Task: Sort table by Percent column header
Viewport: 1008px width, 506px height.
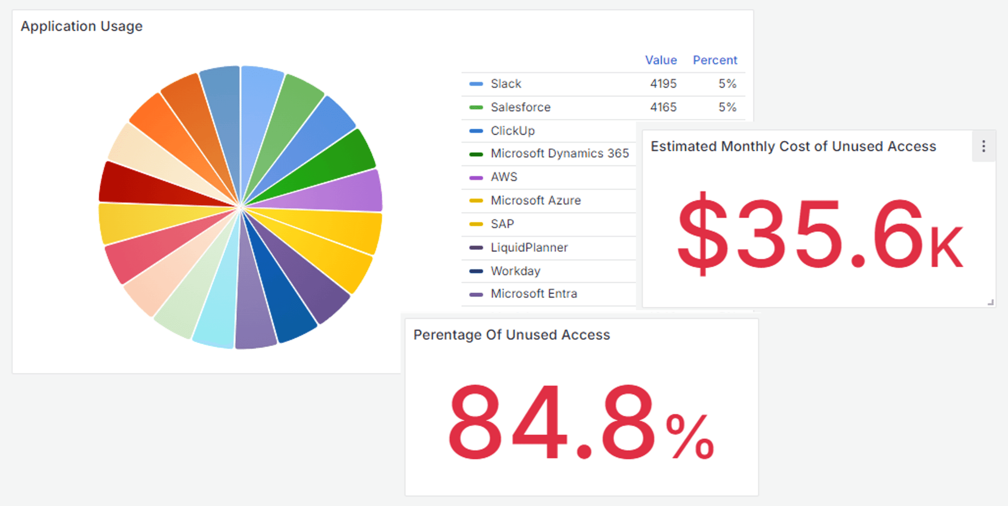Action: (x=715, y=60)
